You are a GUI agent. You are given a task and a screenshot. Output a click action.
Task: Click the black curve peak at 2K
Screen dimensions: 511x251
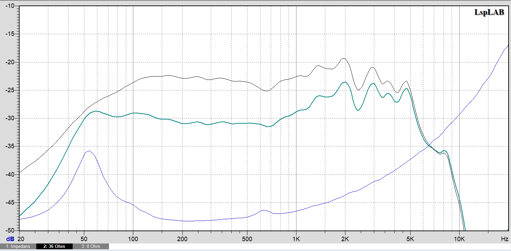pyautogui.click(x=344, y=58)
